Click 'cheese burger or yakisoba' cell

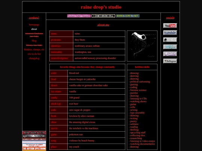pyautogui.click(x=96, y=79)
